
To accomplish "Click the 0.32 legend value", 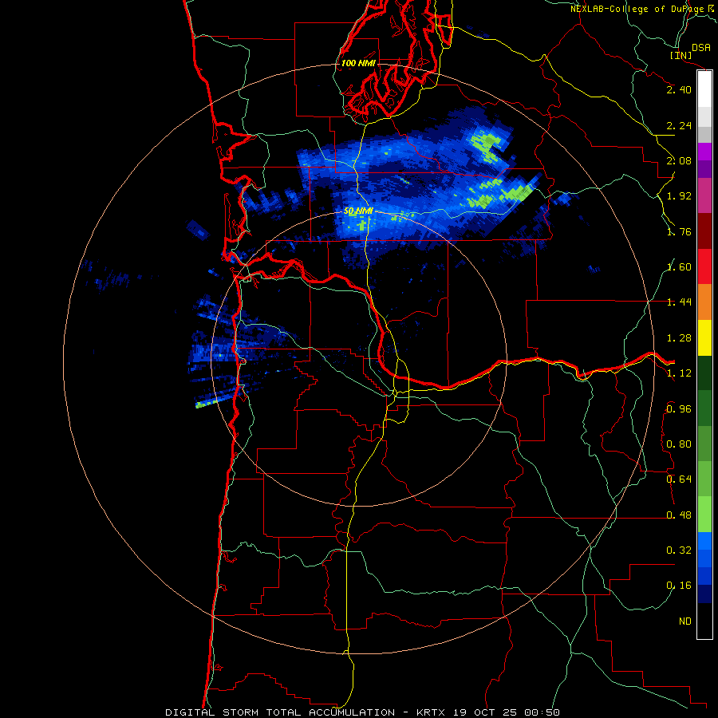I will [679, 550].
